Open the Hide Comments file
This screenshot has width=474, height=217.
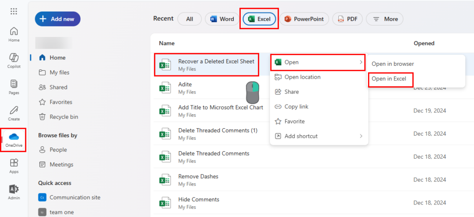199,199
